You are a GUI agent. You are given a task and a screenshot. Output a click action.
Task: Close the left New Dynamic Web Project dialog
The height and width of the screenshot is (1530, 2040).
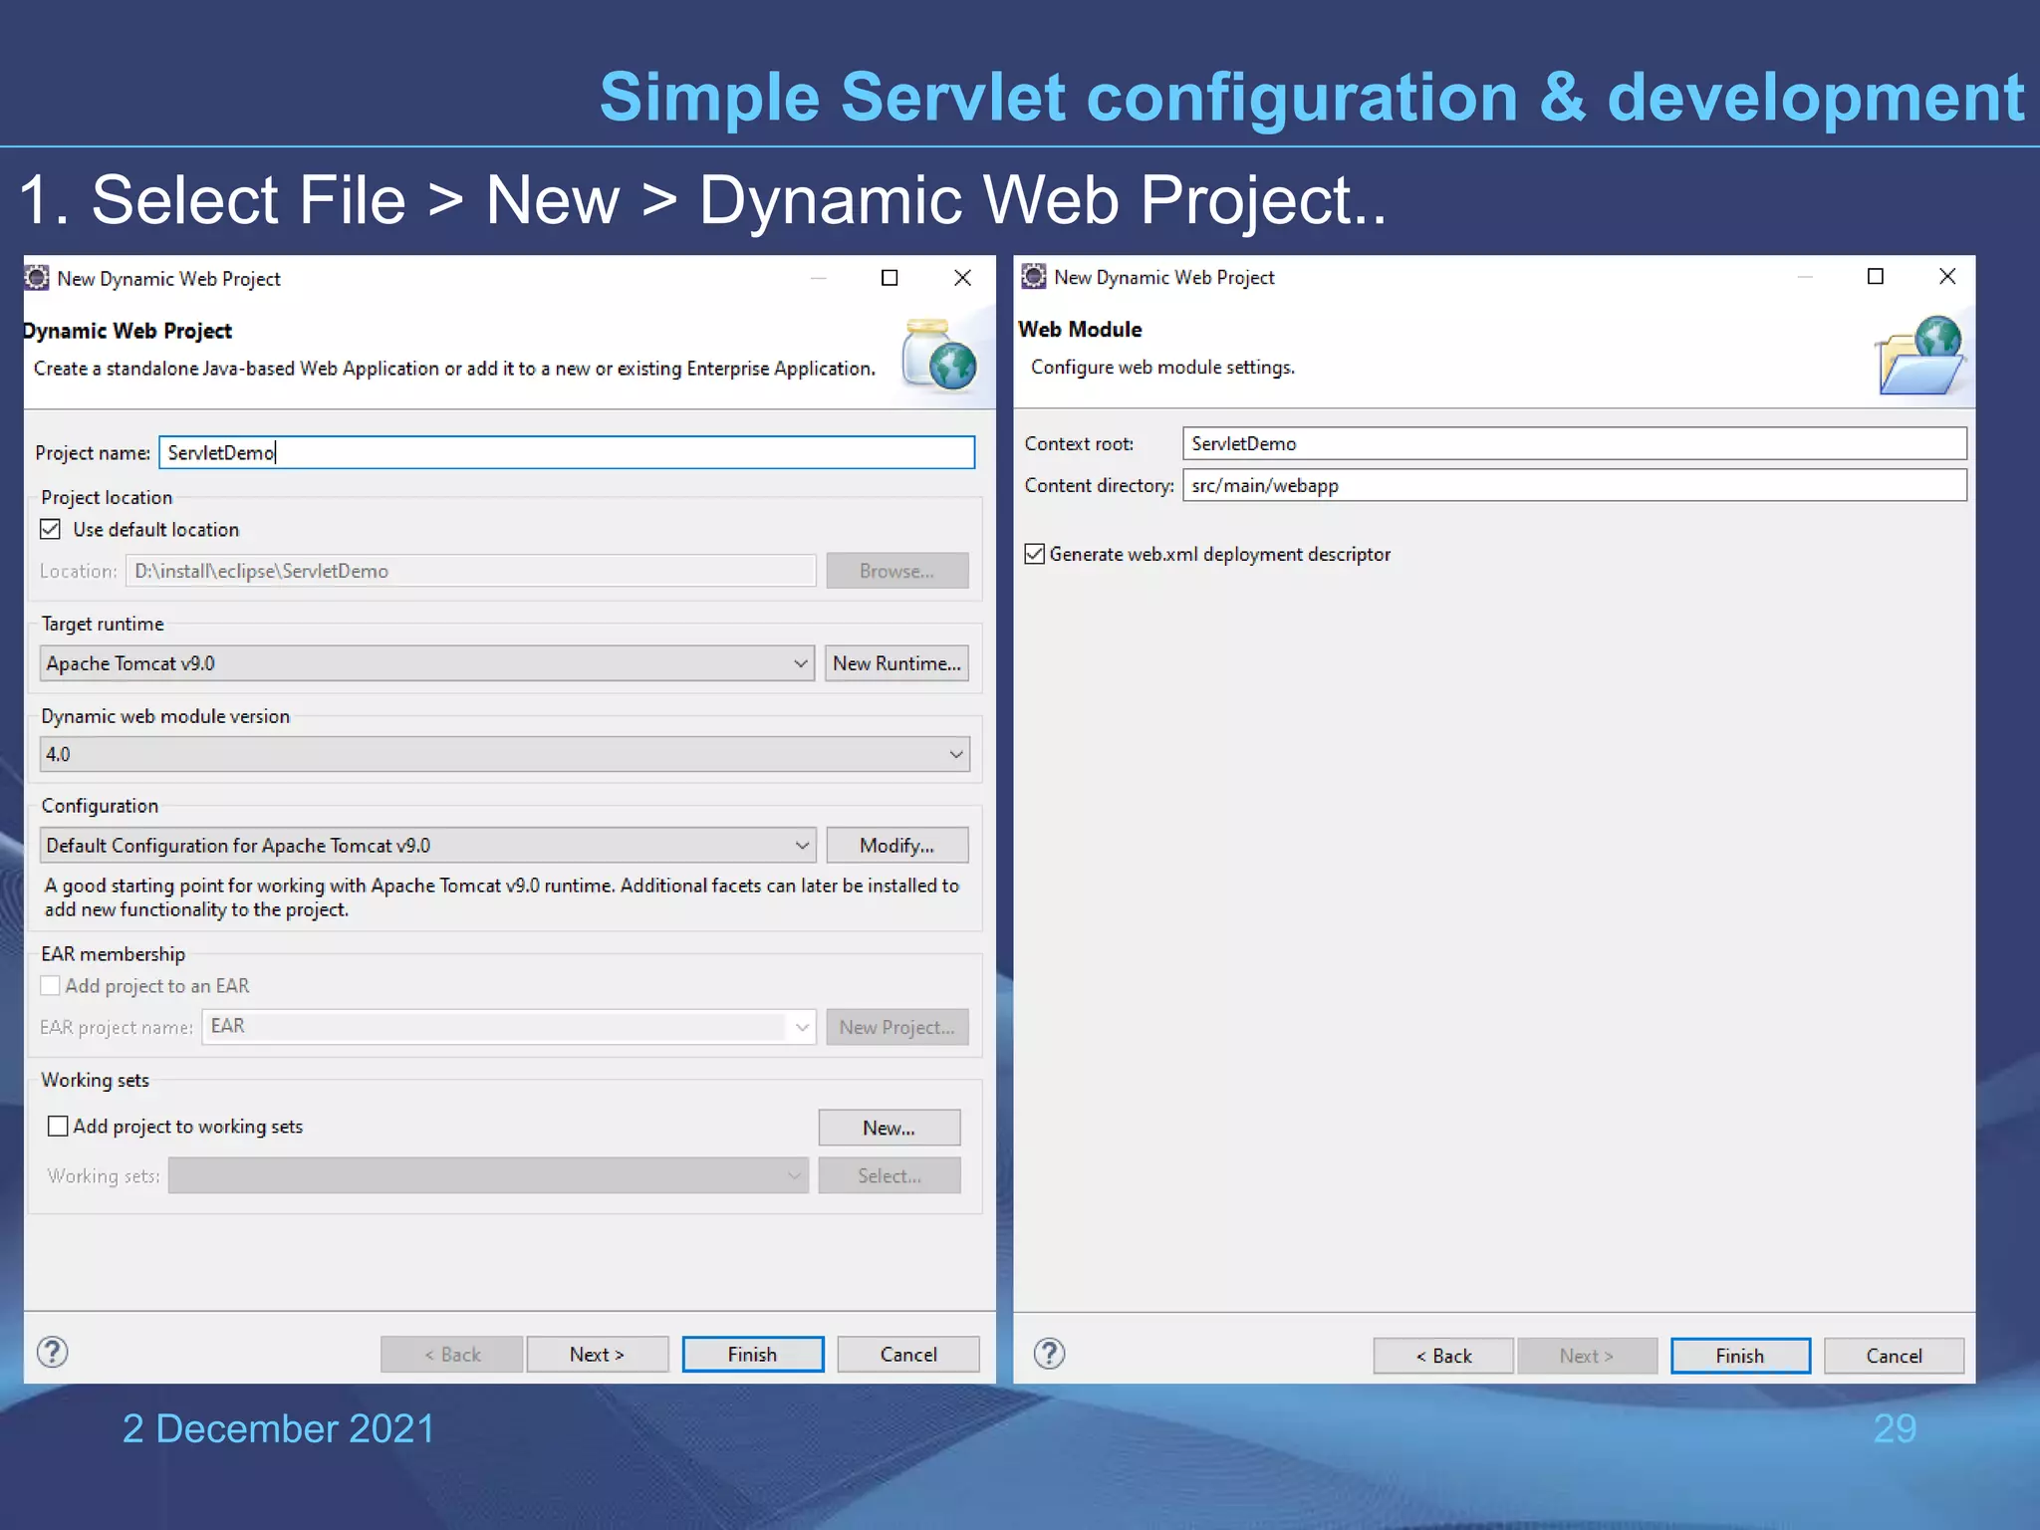coord(962,278)
